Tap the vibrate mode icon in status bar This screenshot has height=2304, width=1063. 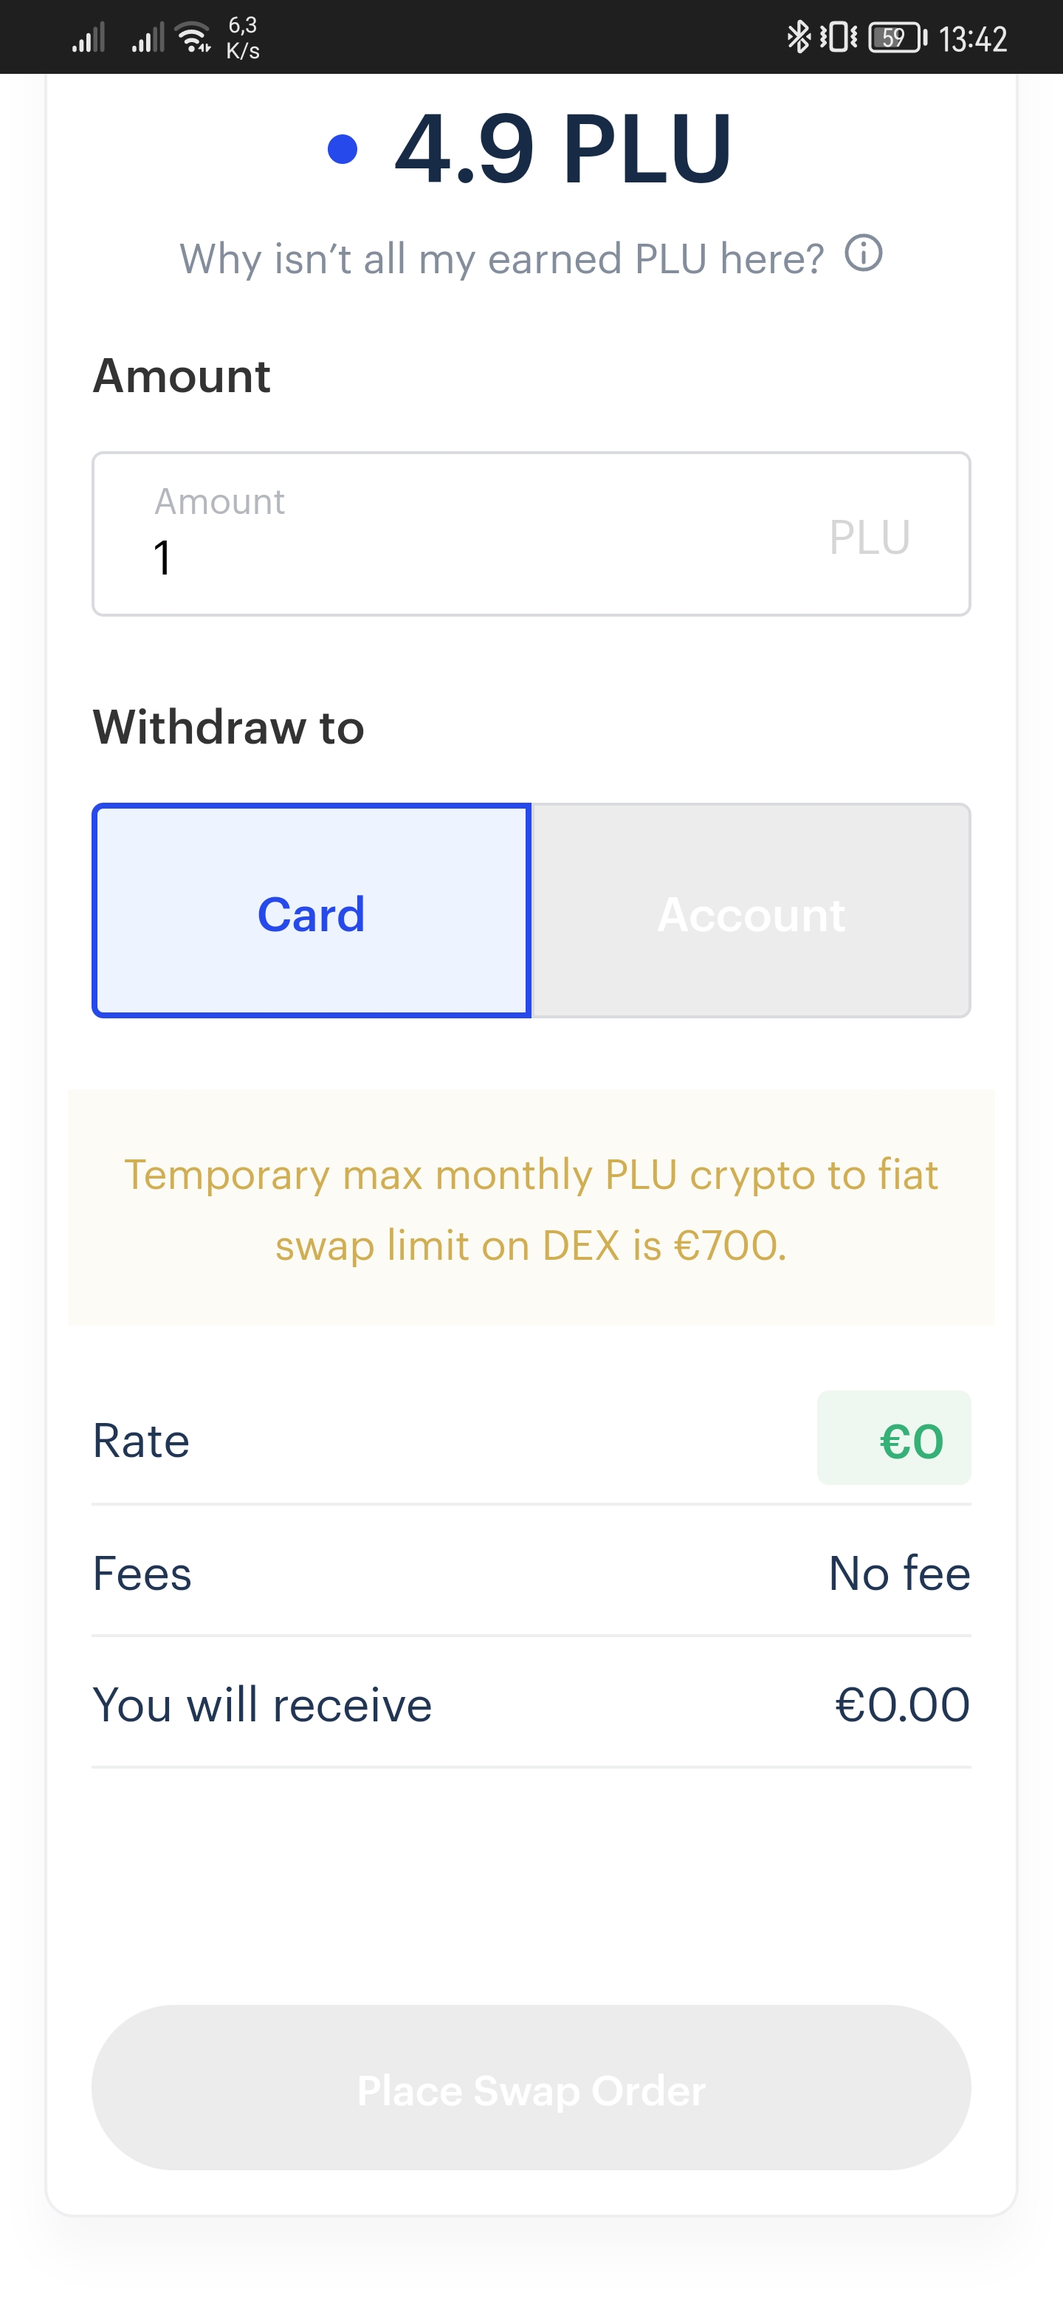[839, 38]
